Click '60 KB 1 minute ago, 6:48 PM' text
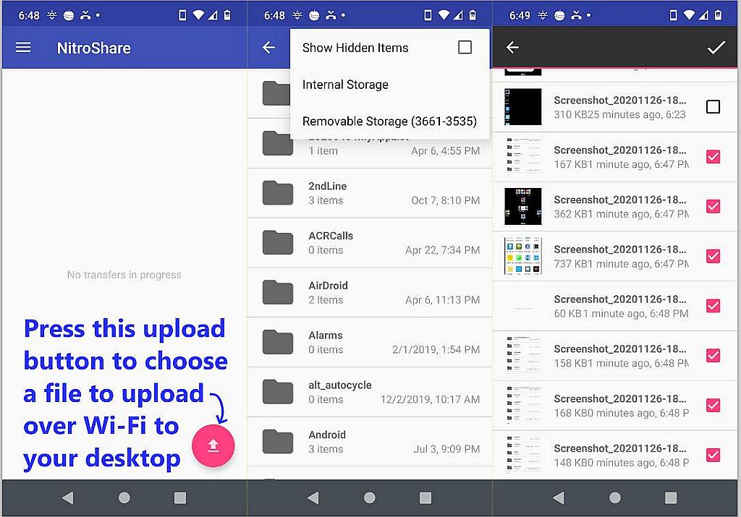741x517 pixels. coord(621,314)
